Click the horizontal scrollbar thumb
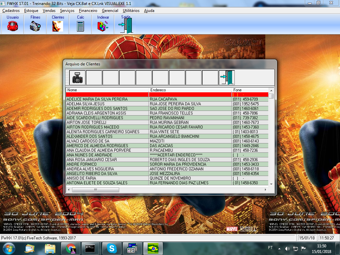Viewport: 340px width, 255px height. pyautogui.click(x=95, y=190)
